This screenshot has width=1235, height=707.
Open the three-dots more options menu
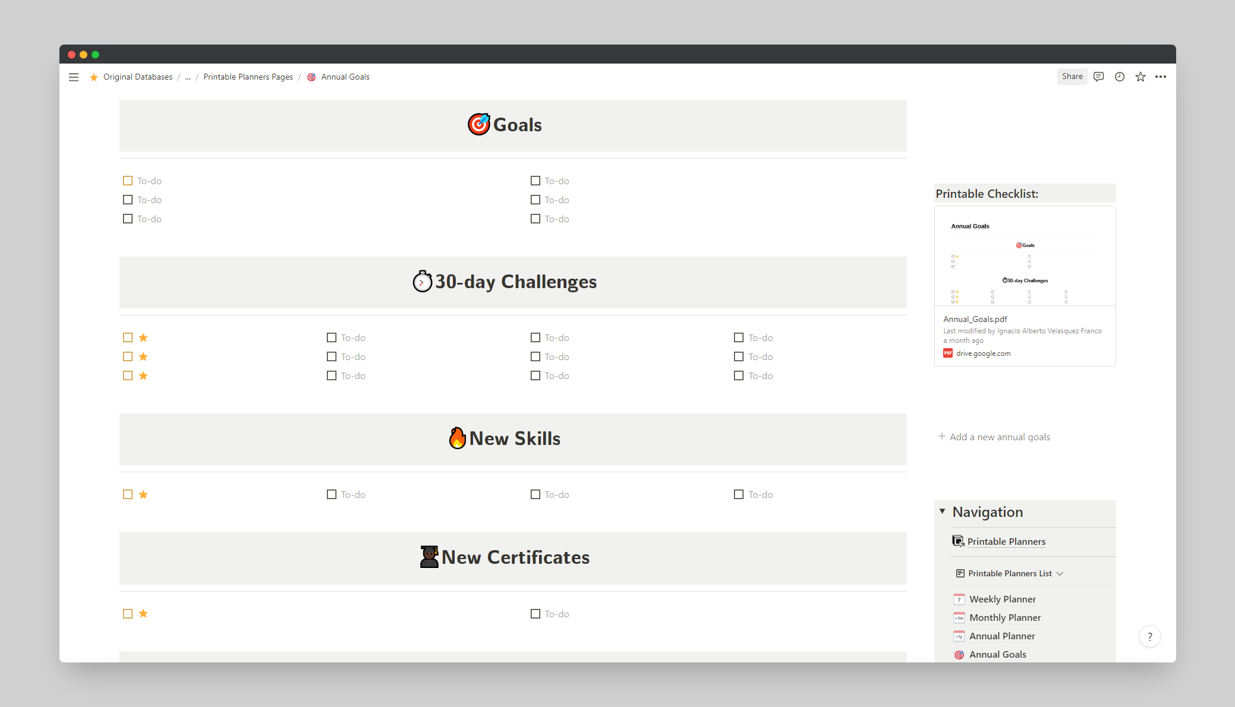pyautogui.click(x=1160, y=77)
